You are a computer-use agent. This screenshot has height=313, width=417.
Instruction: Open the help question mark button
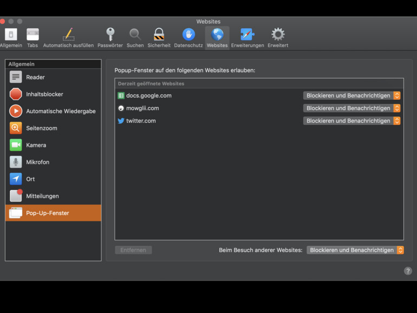tap(408, 271)
